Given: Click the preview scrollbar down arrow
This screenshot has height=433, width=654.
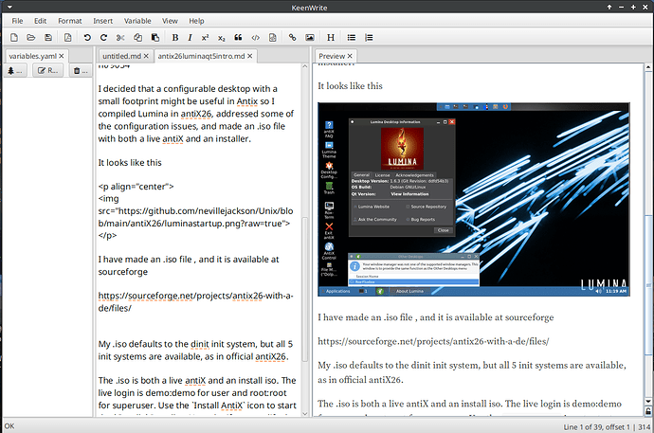Looking at the screenshot, I should tap(648, 402).
